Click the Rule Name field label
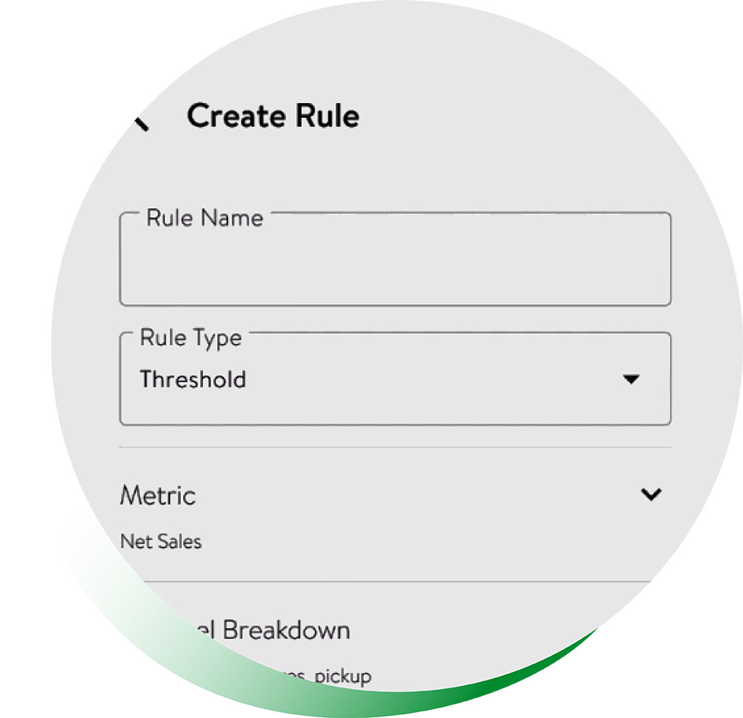The image size is (743, 718). coord(204,218)
